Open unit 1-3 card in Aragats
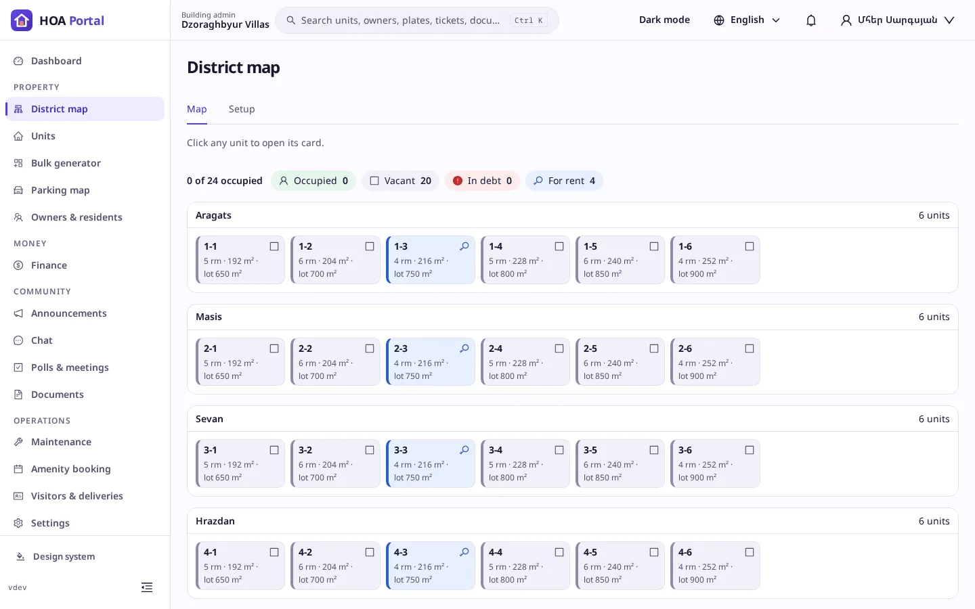The width and height of the screenshot is (975, 609). click(431, 260)
